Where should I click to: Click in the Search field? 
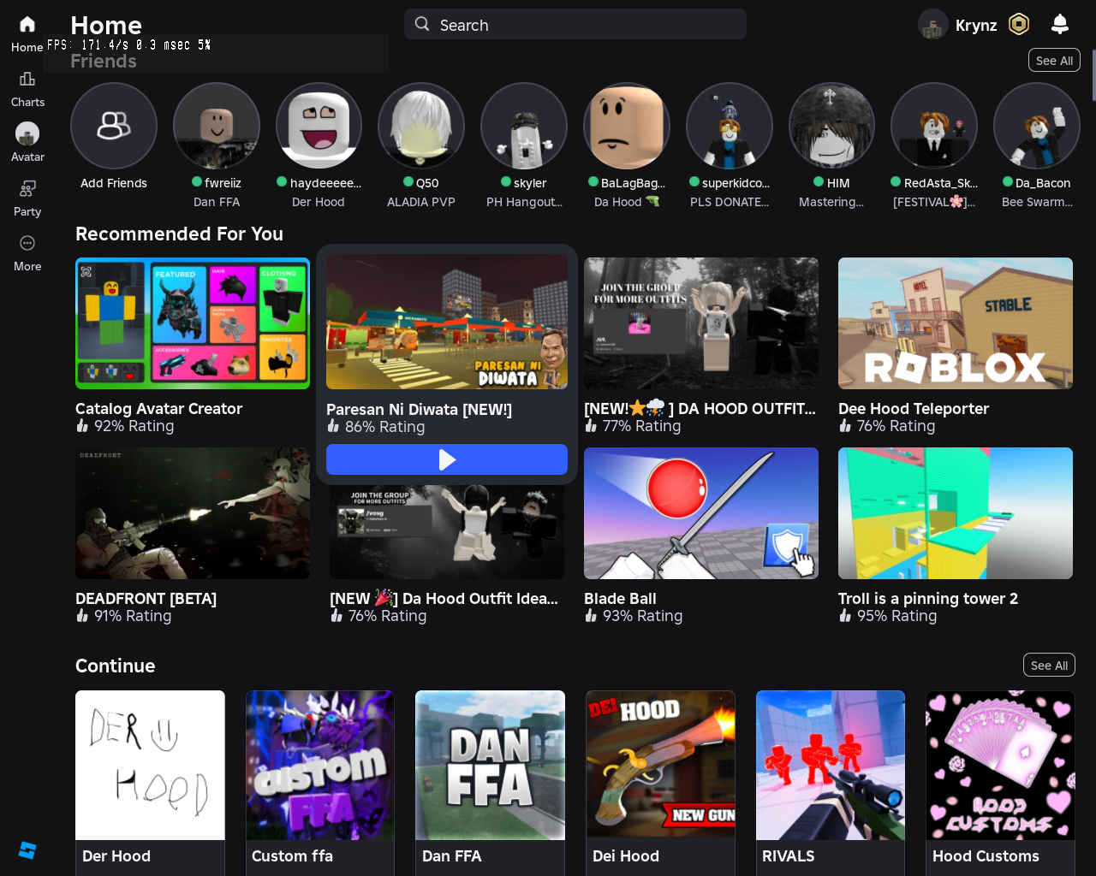click(575, 24)
